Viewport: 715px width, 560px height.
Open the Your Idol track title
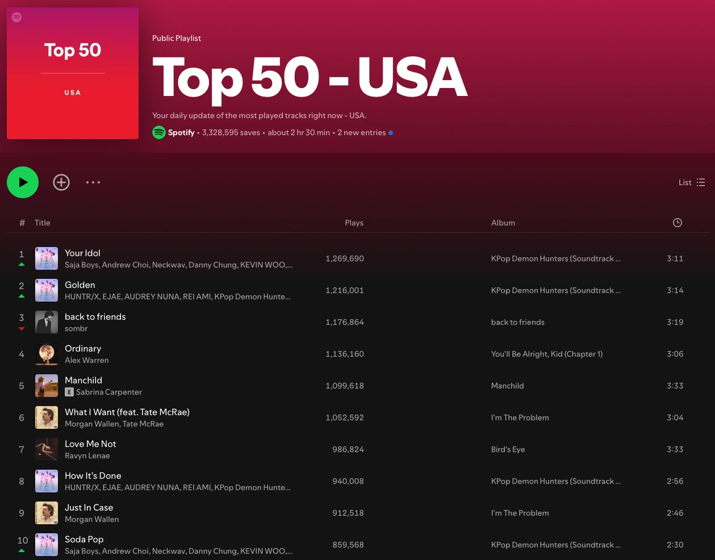point(82,253)
